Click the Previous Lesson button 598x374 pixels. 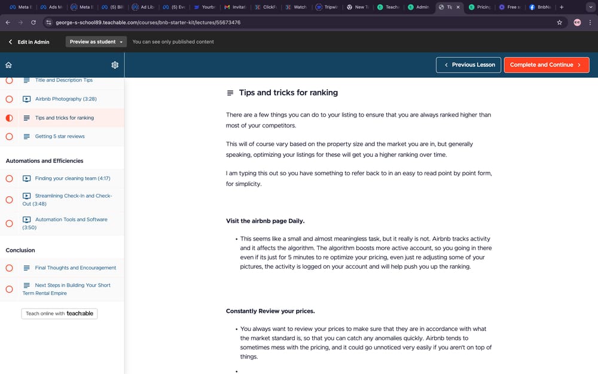point(468,65)
